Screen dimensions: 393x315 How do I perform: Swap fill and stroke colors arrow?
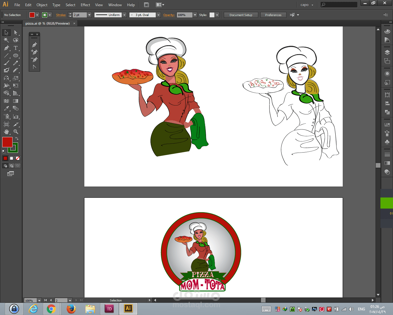coord(17,139)
